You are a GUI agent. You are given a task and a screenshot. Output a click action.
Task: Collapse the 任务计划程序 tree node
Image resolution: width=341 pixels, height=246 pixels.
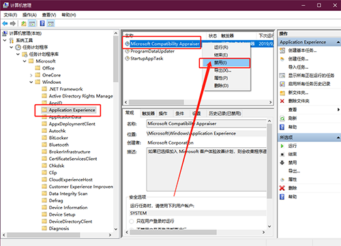[x=12, y=47]
